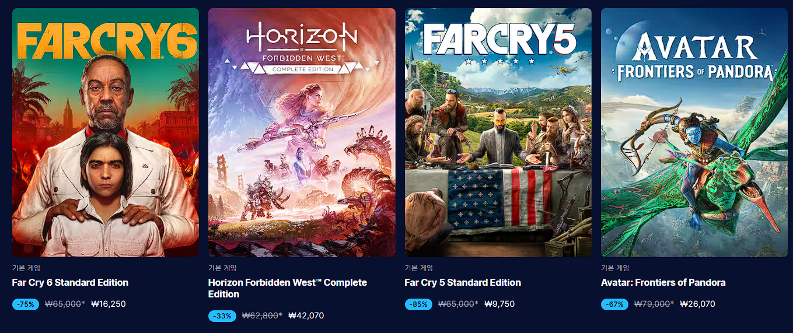Click the 기본 게임 label under Far Cry 6
793x333 pixels.
pyautogui.click(x=26, y=268)
